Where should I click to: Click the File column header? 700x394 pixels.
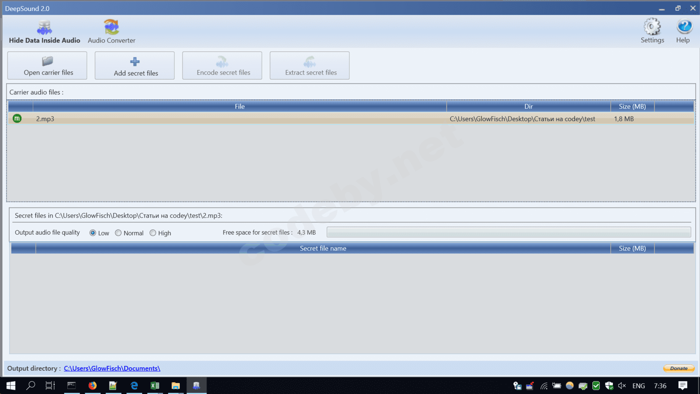click(240, 106)
